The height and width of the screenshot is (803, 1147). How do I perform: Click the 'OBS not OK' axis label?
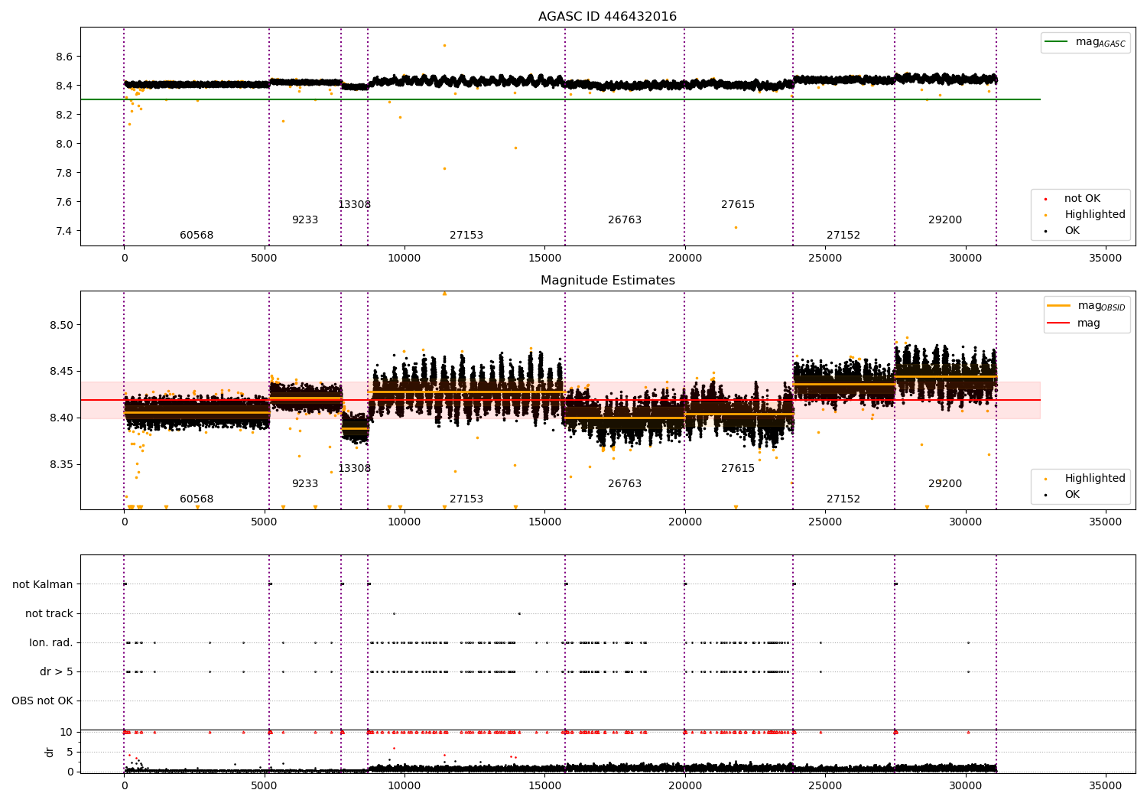42,701
